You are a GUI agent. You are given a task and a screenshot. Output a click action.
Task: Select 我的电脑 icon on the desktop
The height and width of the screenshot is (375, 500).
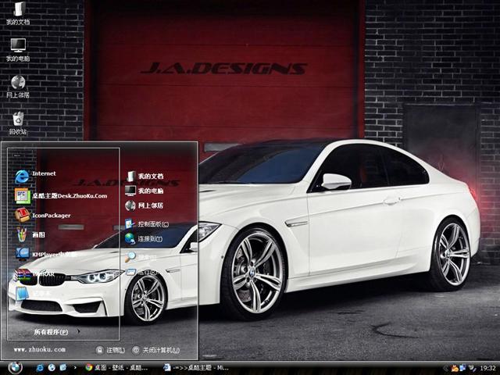pyautogui.click(x=18, y=48)
